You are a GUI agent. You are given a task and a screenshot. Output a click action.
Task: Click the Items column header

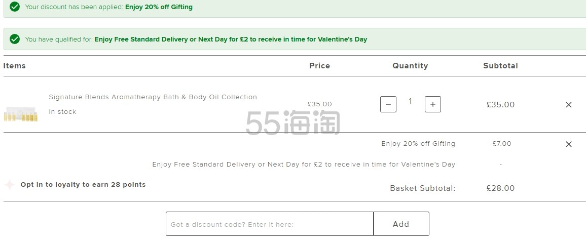tap(15, 66)
